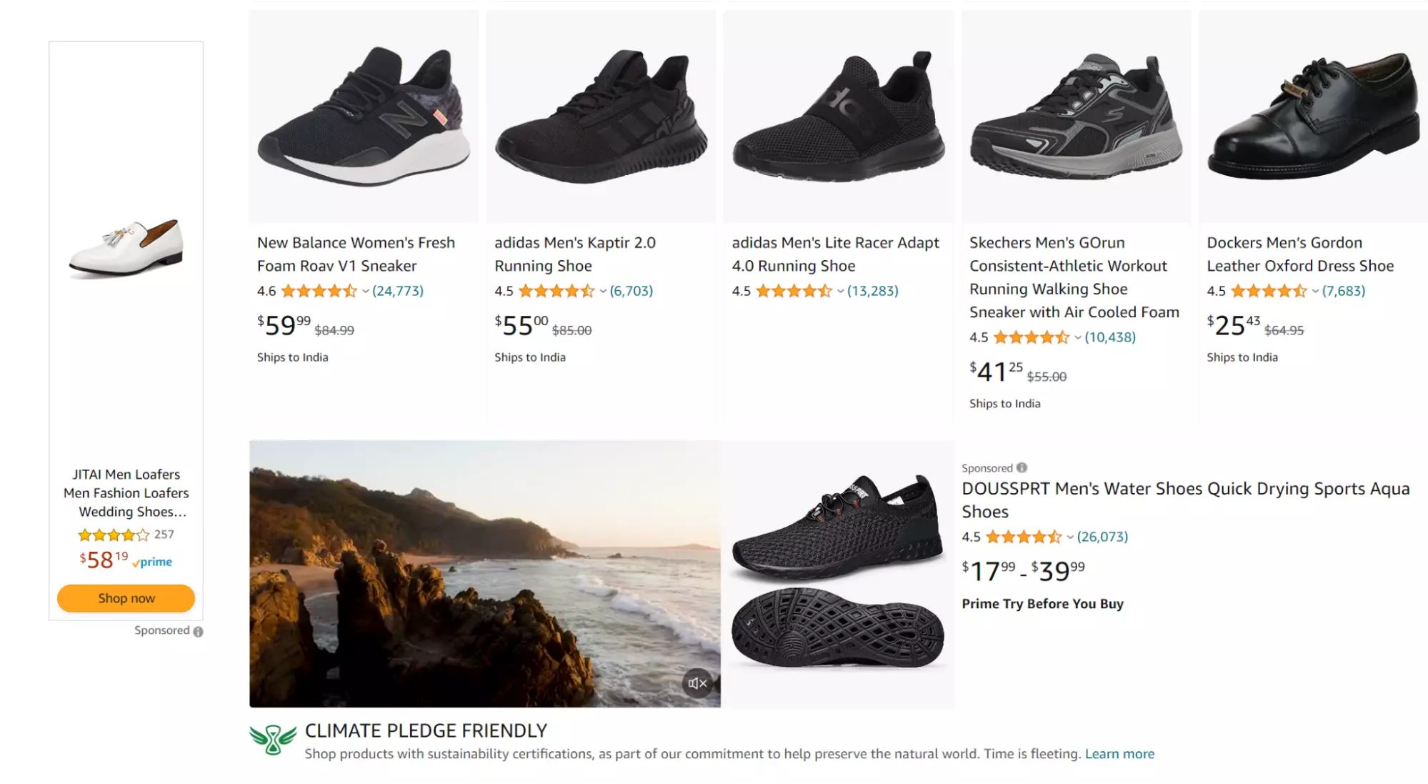Screen dimensions: 1428x784
Task: Play the beach coastline video
Action: coord(484,573)
